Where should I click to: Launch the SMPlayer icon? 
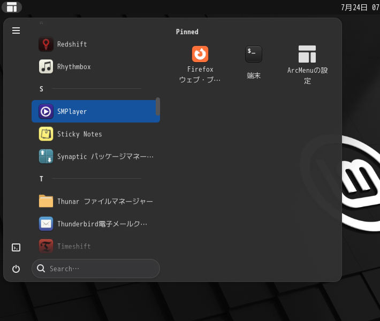46,111
